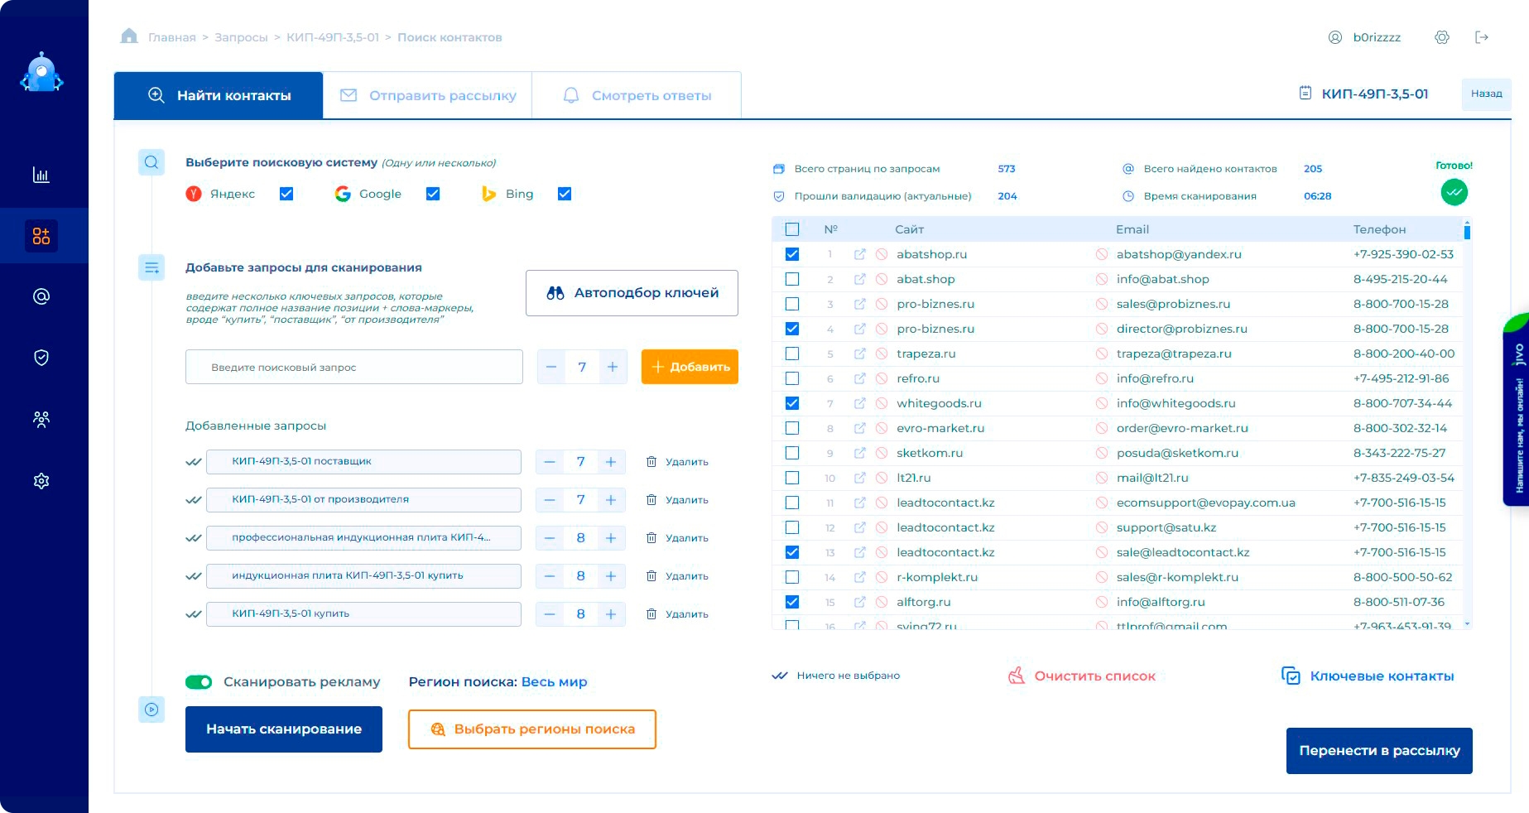
Task: Open external link icon for abatshop.ru
Action: tap(859, 254)
